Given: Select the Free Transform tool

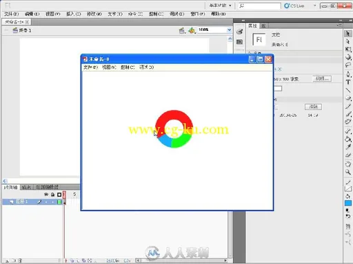Looking at the screenshot, I should click(x=348, y=49).
